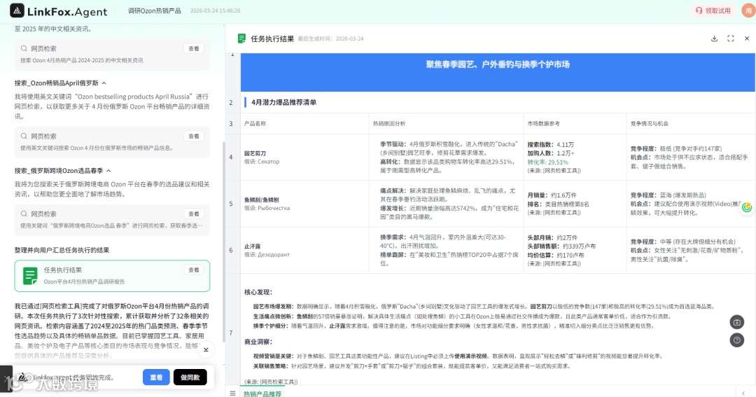The width and height of the screenshot is (756, 397).
Task: Open the user avatar menu
Action: (x=748, y=11)
